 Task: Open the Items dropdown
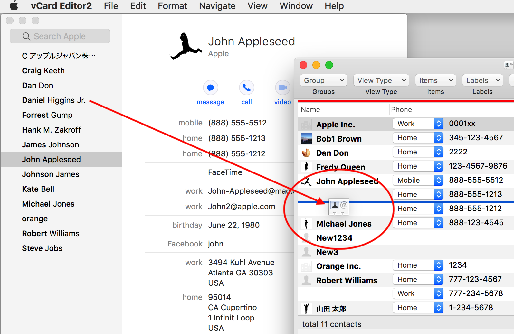point(436,80)
